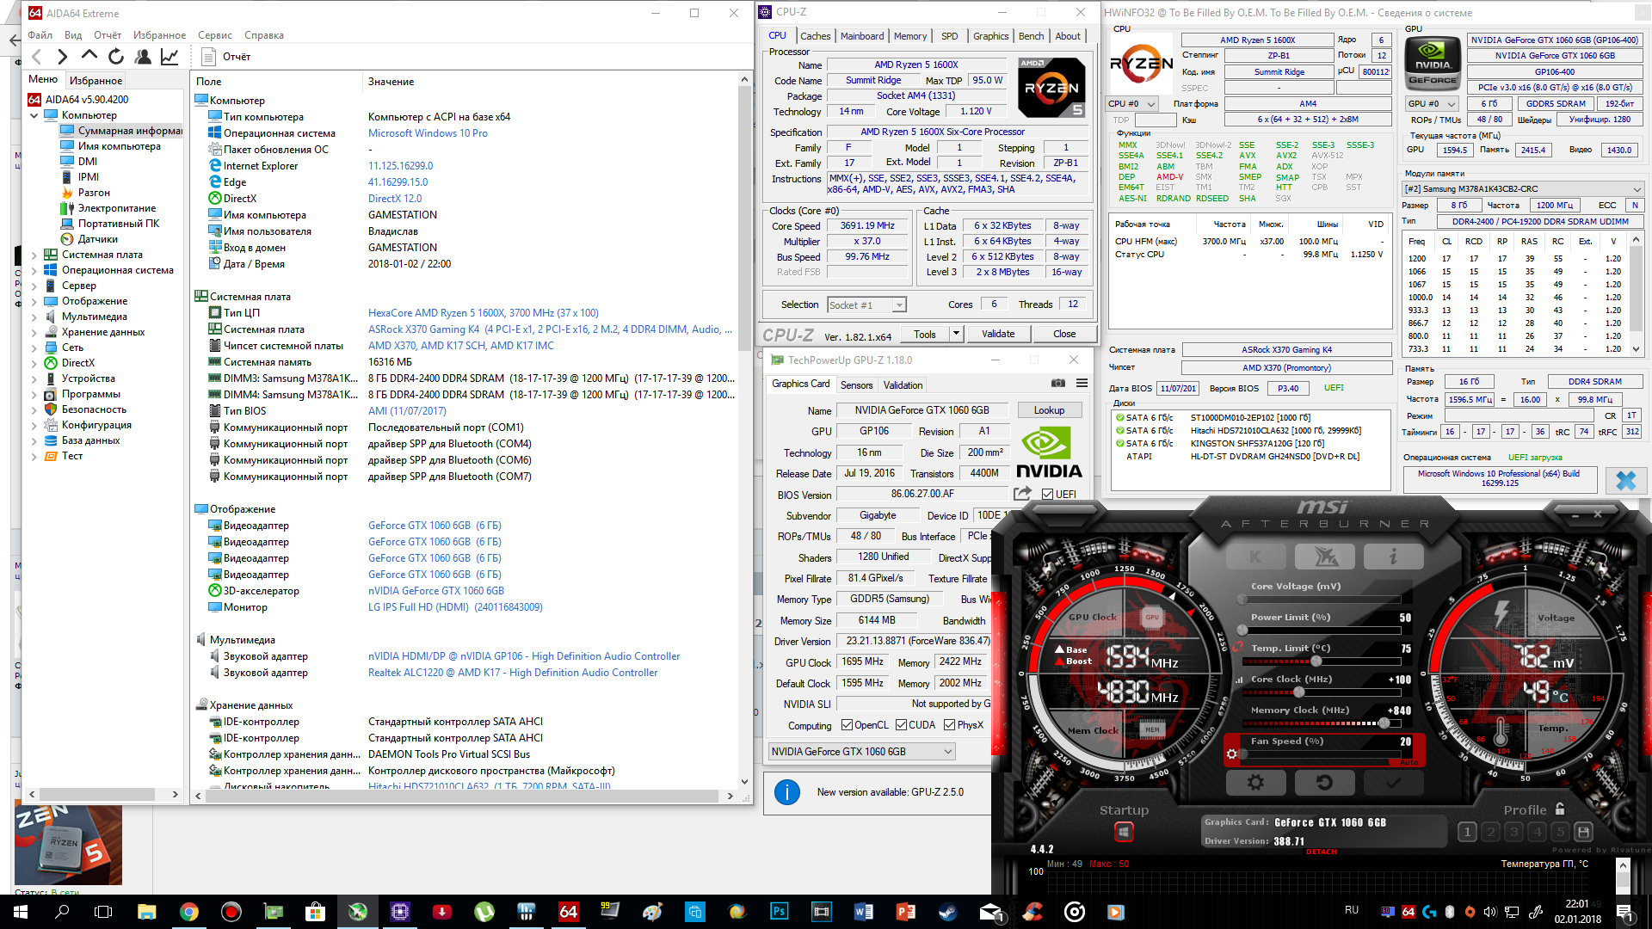Click the GPU-Z screenshot camera icon

click(x=1058, y=384)
